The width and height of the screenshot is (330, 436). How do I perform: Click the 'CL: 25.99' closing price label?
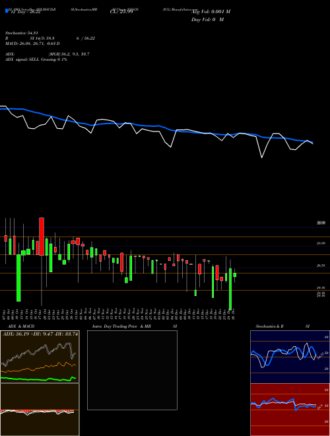click(x=121, y=12)
